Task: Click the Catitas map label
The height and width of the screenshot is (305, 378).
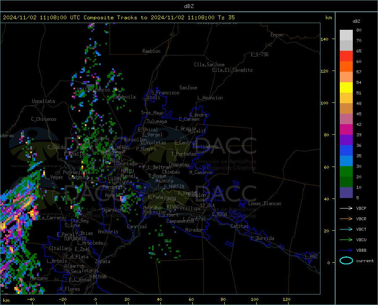Action: (x=239, y=226)
